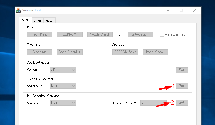Switch to the Main tab

tap(25, 20)
